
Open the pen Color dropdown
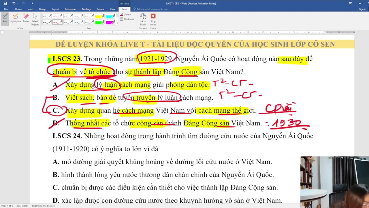pos(126,14)
